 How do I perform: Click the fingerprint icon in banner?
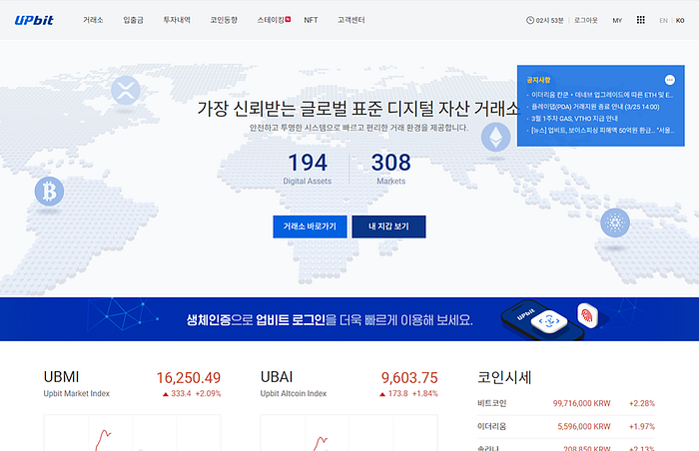[x=587, y=315]
